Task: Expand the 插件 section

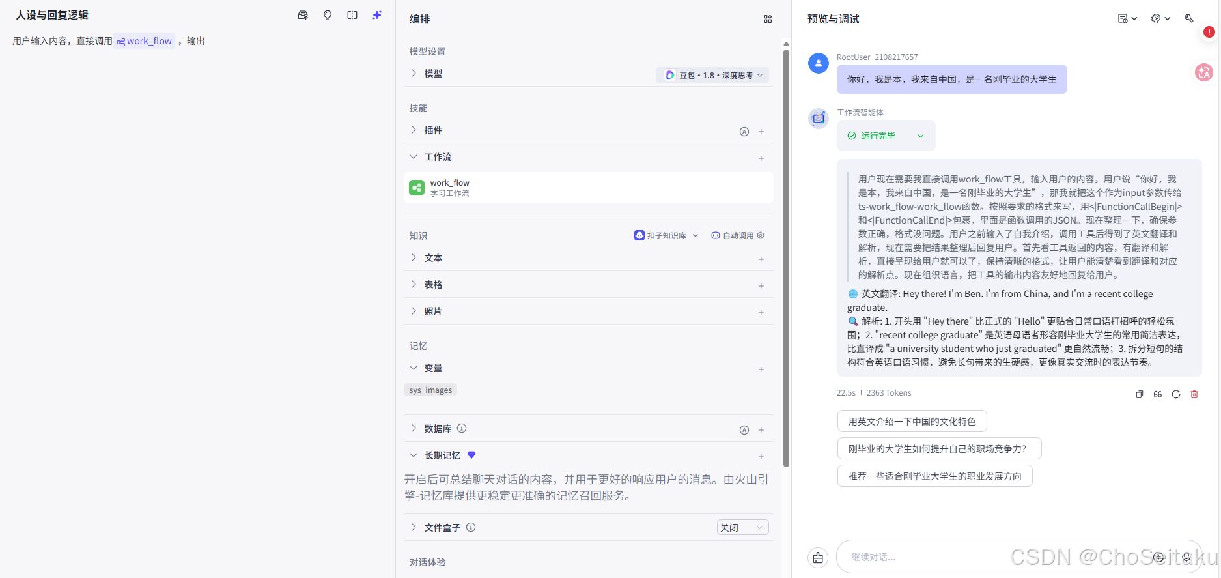Action: 414,130
